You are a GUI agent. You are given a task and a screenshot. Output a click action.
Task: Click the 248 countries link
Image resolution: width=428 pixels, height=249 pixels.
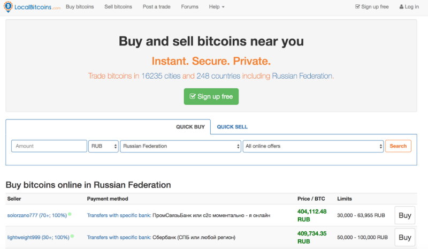coord(218,76)
